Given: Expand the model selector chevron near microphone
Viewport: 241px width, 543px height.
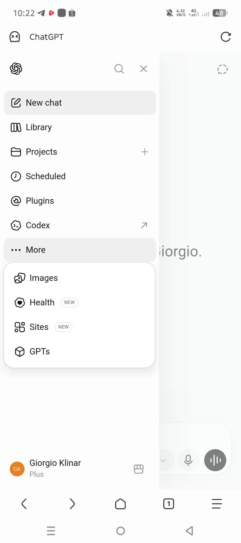Looking at the screenshot, I should click(163, 460).
